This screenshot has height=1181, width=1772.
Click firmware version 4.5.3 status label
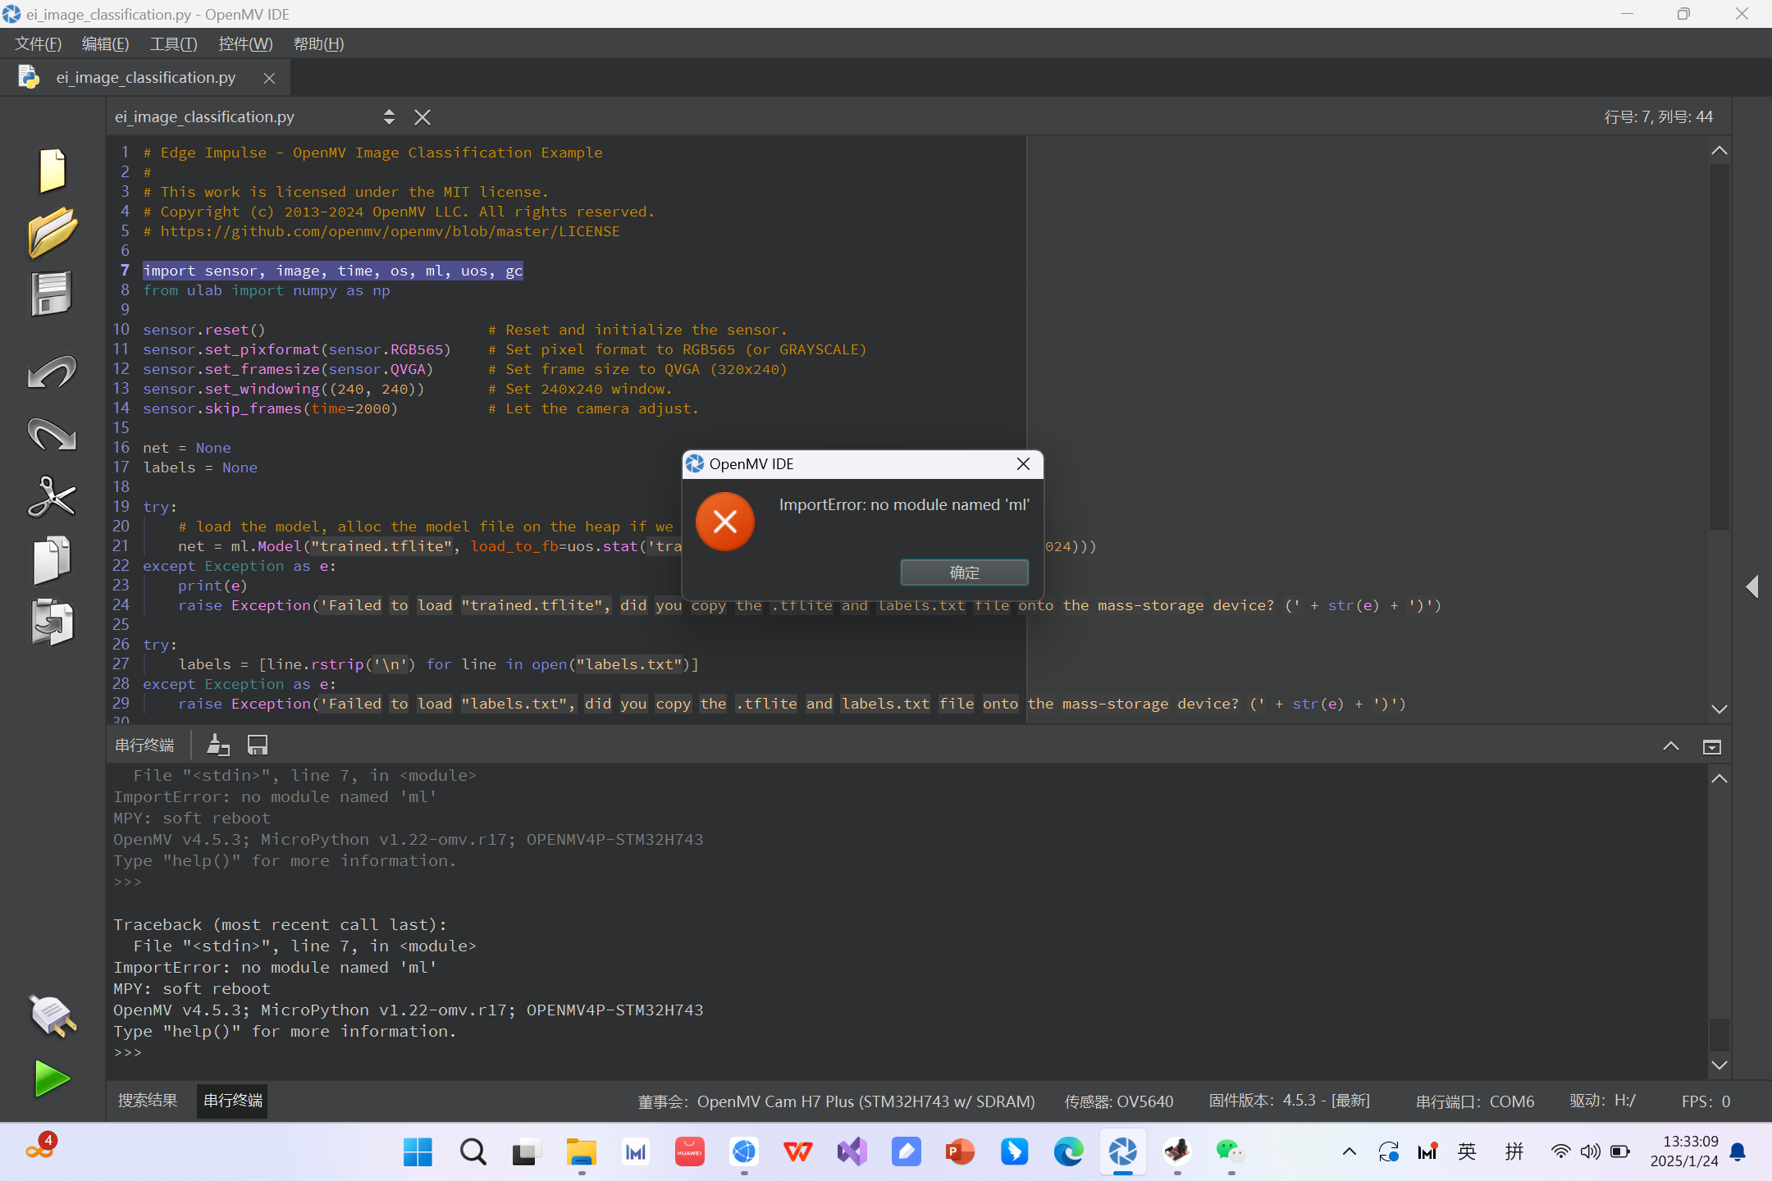tap(1290, 1101)
